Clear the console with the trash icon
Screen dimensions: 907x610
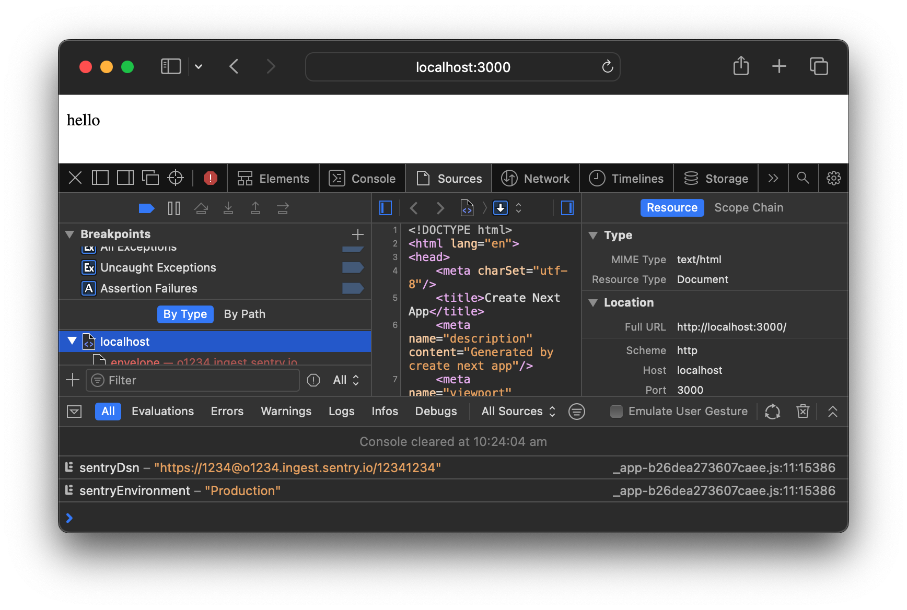pos(803,411)
